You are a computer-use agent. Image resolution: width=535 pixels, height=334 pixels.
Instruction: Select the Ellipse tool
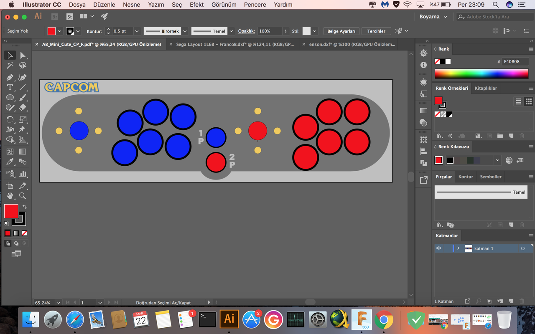coord(10,97)
